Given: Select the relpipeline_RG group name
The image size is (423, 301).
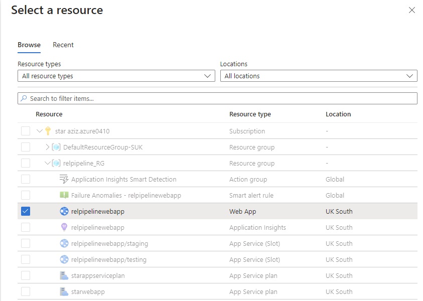Looking at the screenshot, I should [x=84, y=163].
